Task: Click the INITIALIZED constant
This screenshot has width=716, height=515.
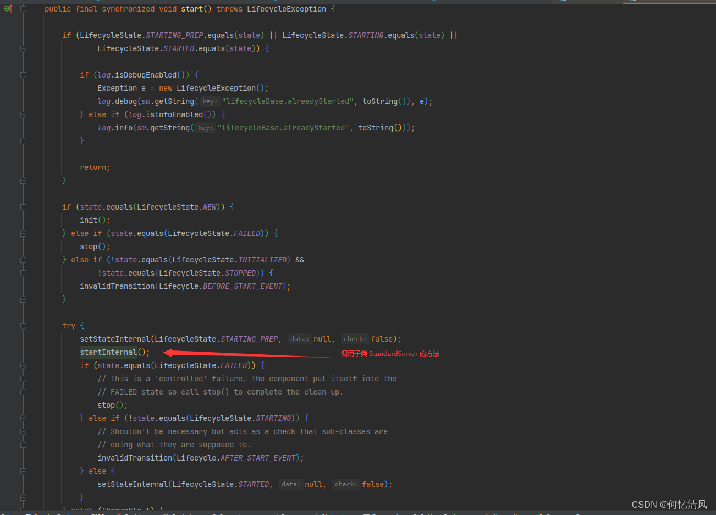Action: coord(262,260)
